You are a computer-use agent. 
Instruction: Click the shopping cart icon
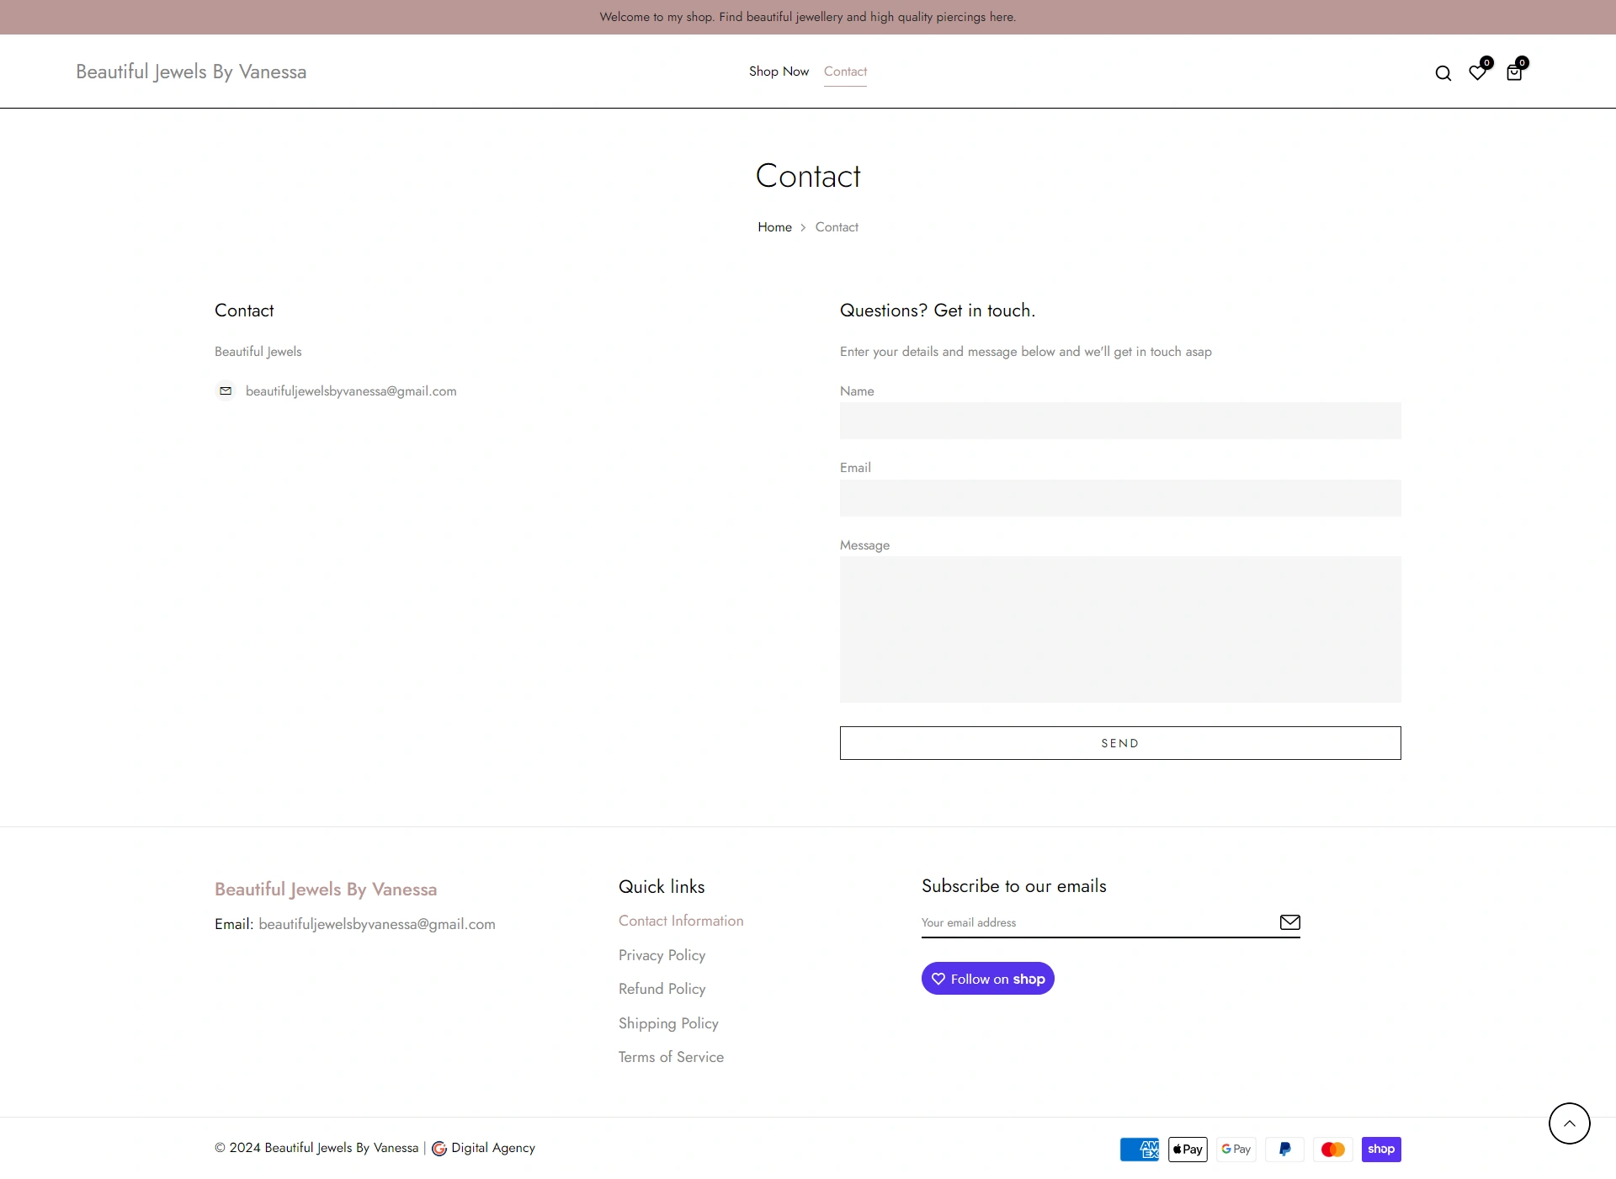click(x=1514, y=72)
